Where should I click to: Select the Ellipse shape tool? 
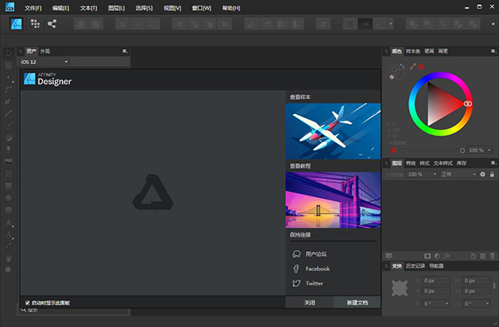point(8,198)
